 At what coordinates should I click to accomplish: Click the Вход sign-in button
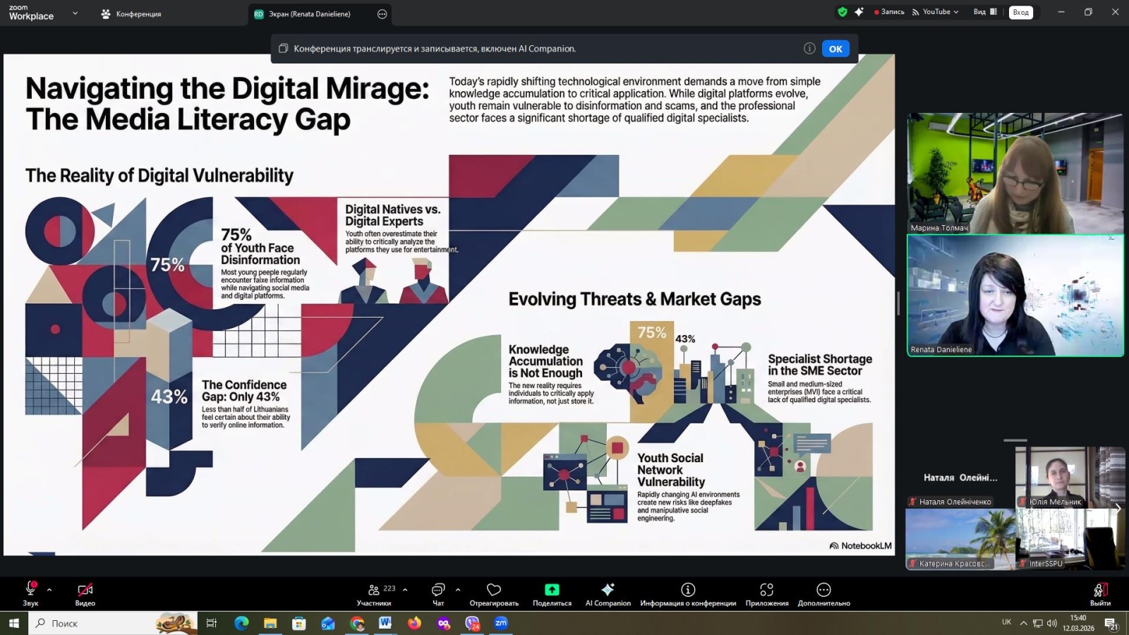pos(1020,12)
